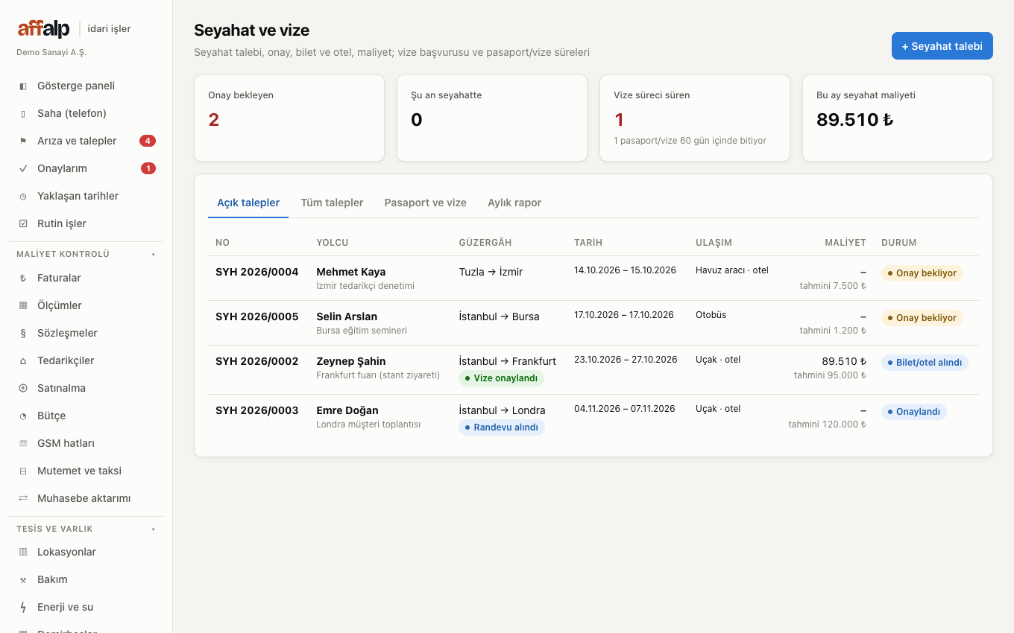Click the affalp logo
The height and width of the screenshot is (633, 1014).
coord(44,29)
